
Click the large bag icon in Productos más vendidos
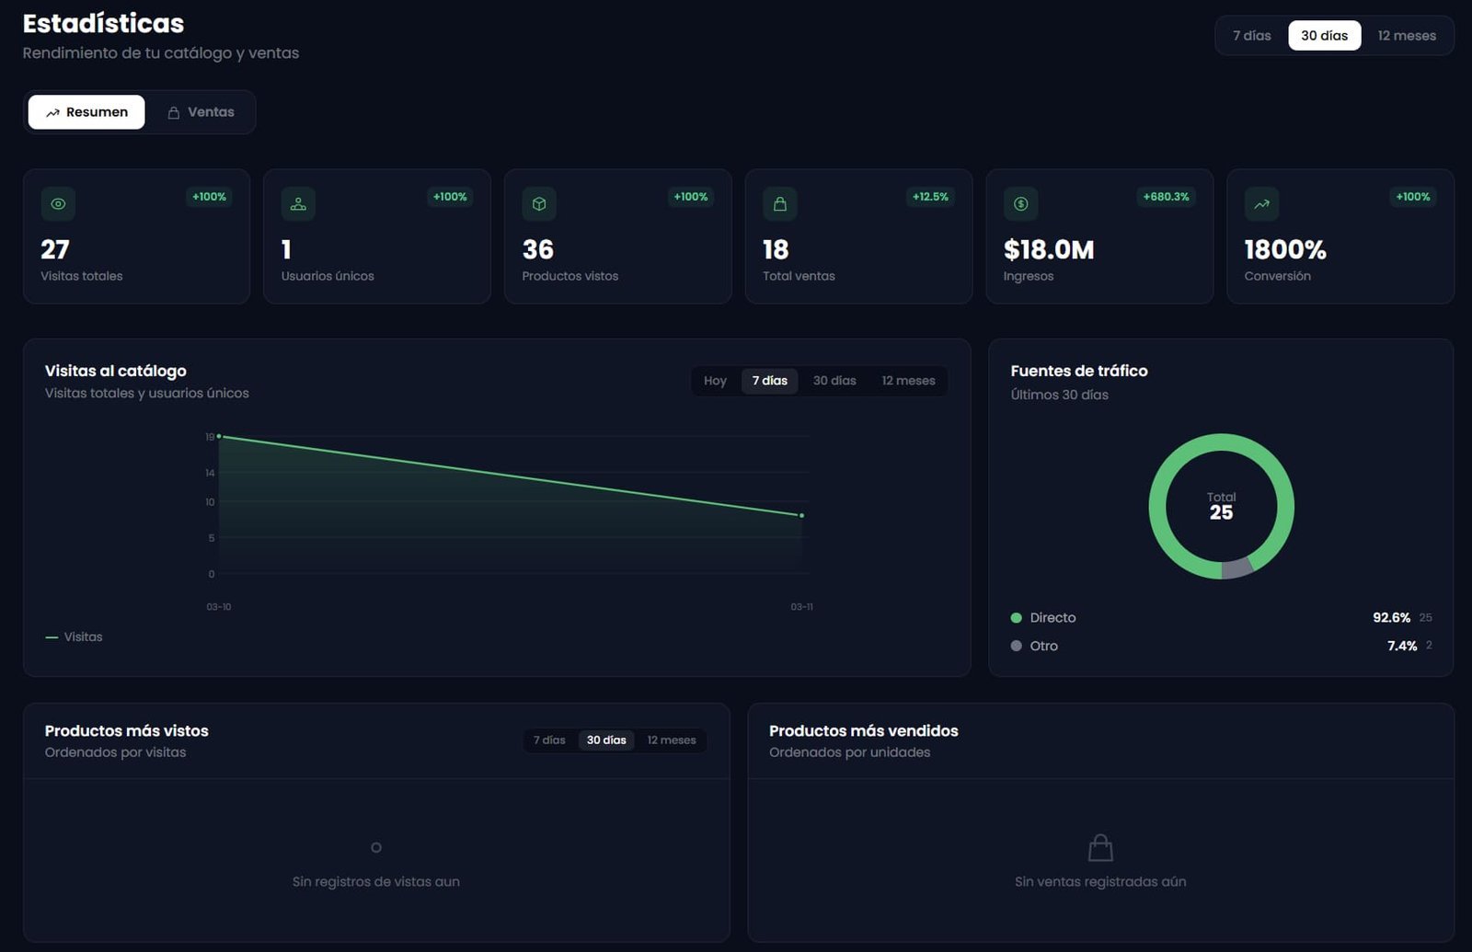point(1100,847)
